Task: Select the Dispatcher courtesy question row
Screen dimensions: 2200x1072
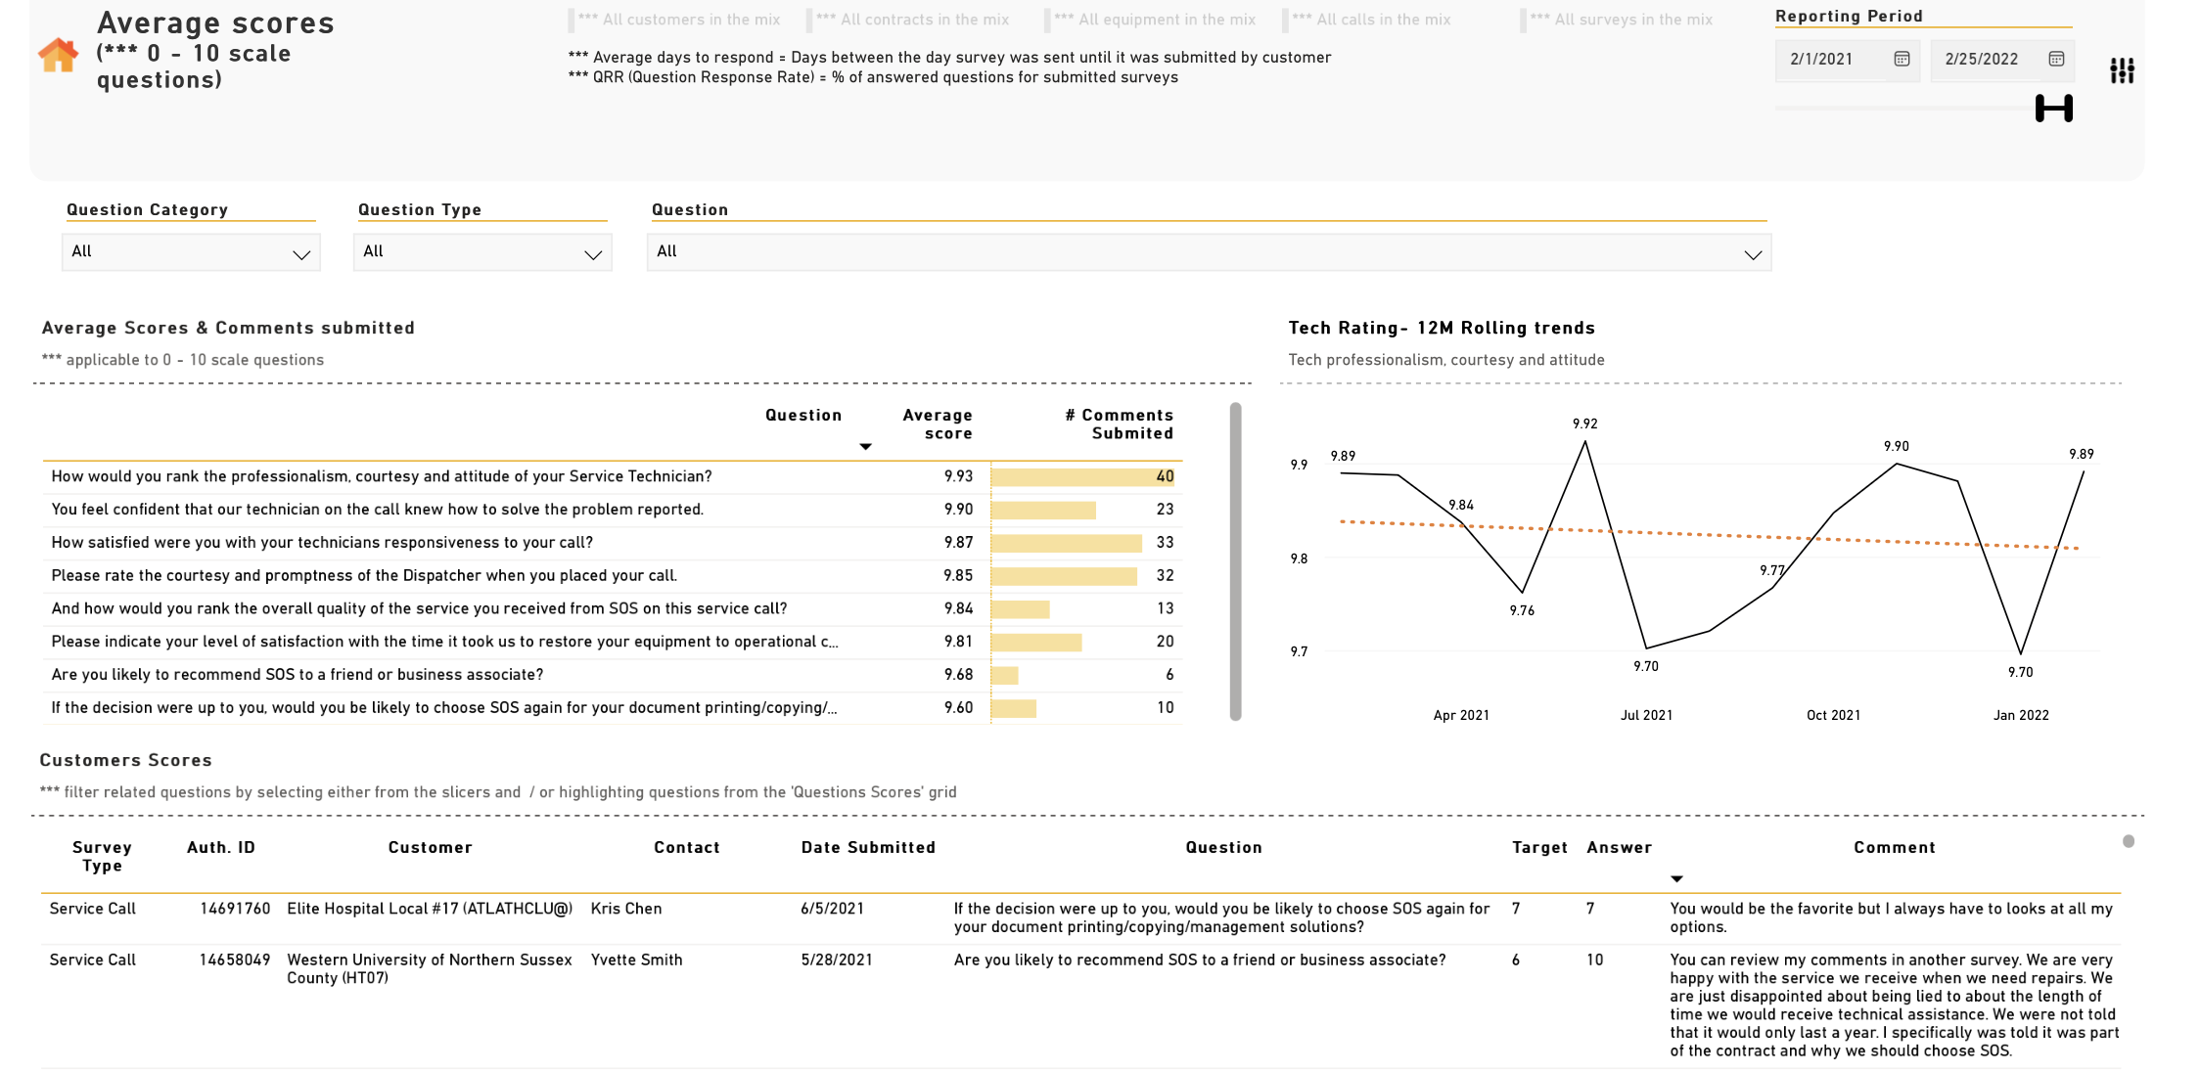Action: [612, 576]
